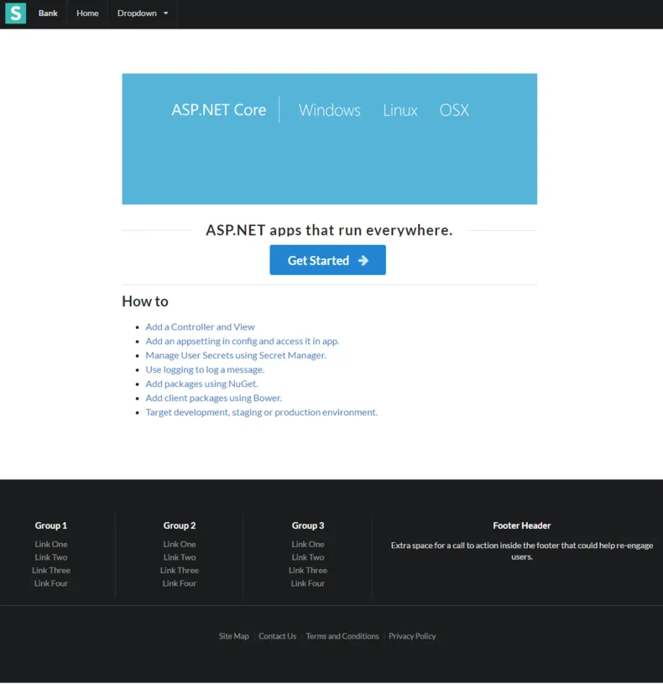Click Group 2 Link Two
The width and height of the screenshot is (663, 684).
pos(180,557)
